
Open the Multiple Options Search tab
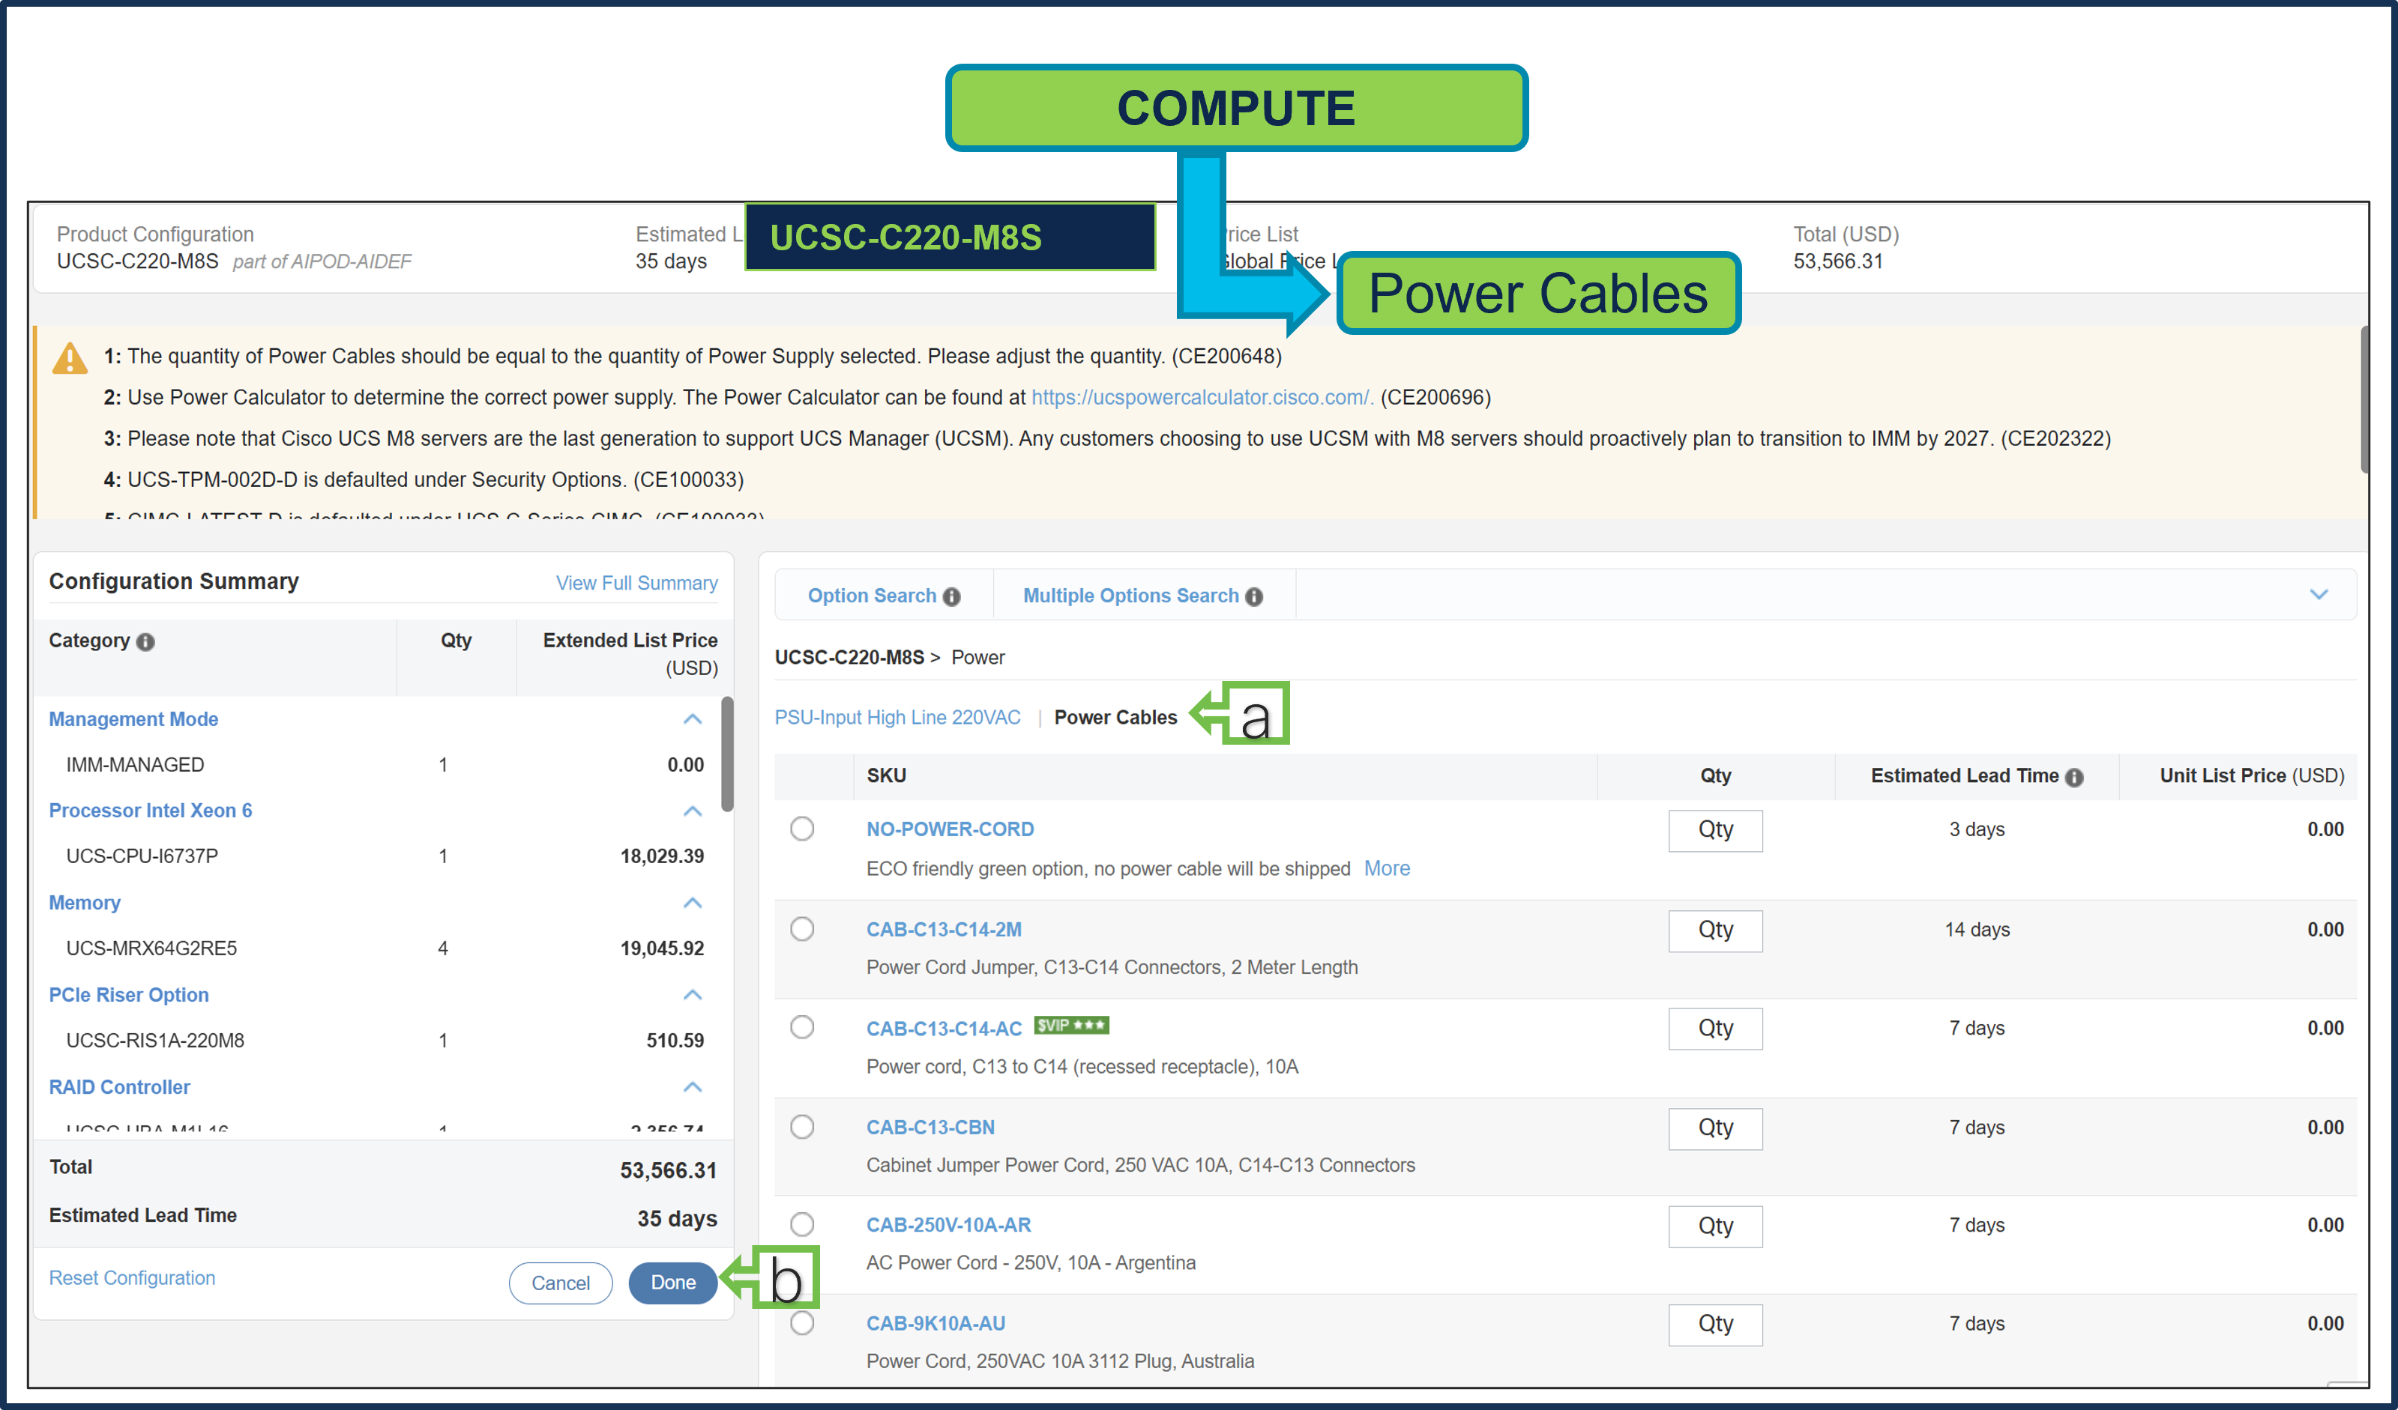click(x=1130, y=595)
